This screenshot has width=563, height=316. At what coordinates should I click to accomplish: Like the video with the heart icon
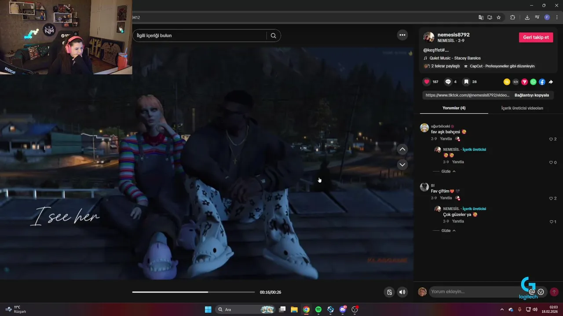[426, 82]
